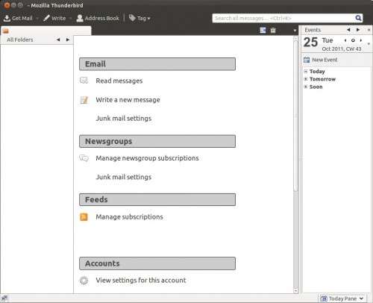Click the Newsgroups section header

click(x=157, y=141)
